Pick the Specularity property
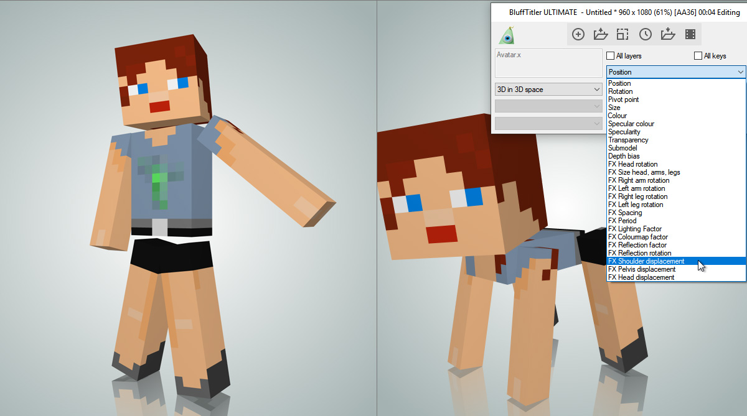The image size is (747, 416). click(676, 132)
